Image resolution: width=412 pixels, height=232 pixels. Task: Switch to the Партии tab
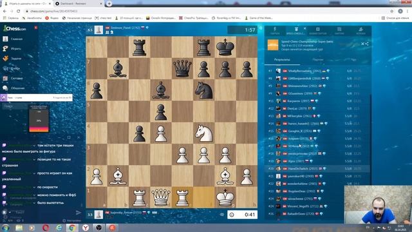point(317,60)
